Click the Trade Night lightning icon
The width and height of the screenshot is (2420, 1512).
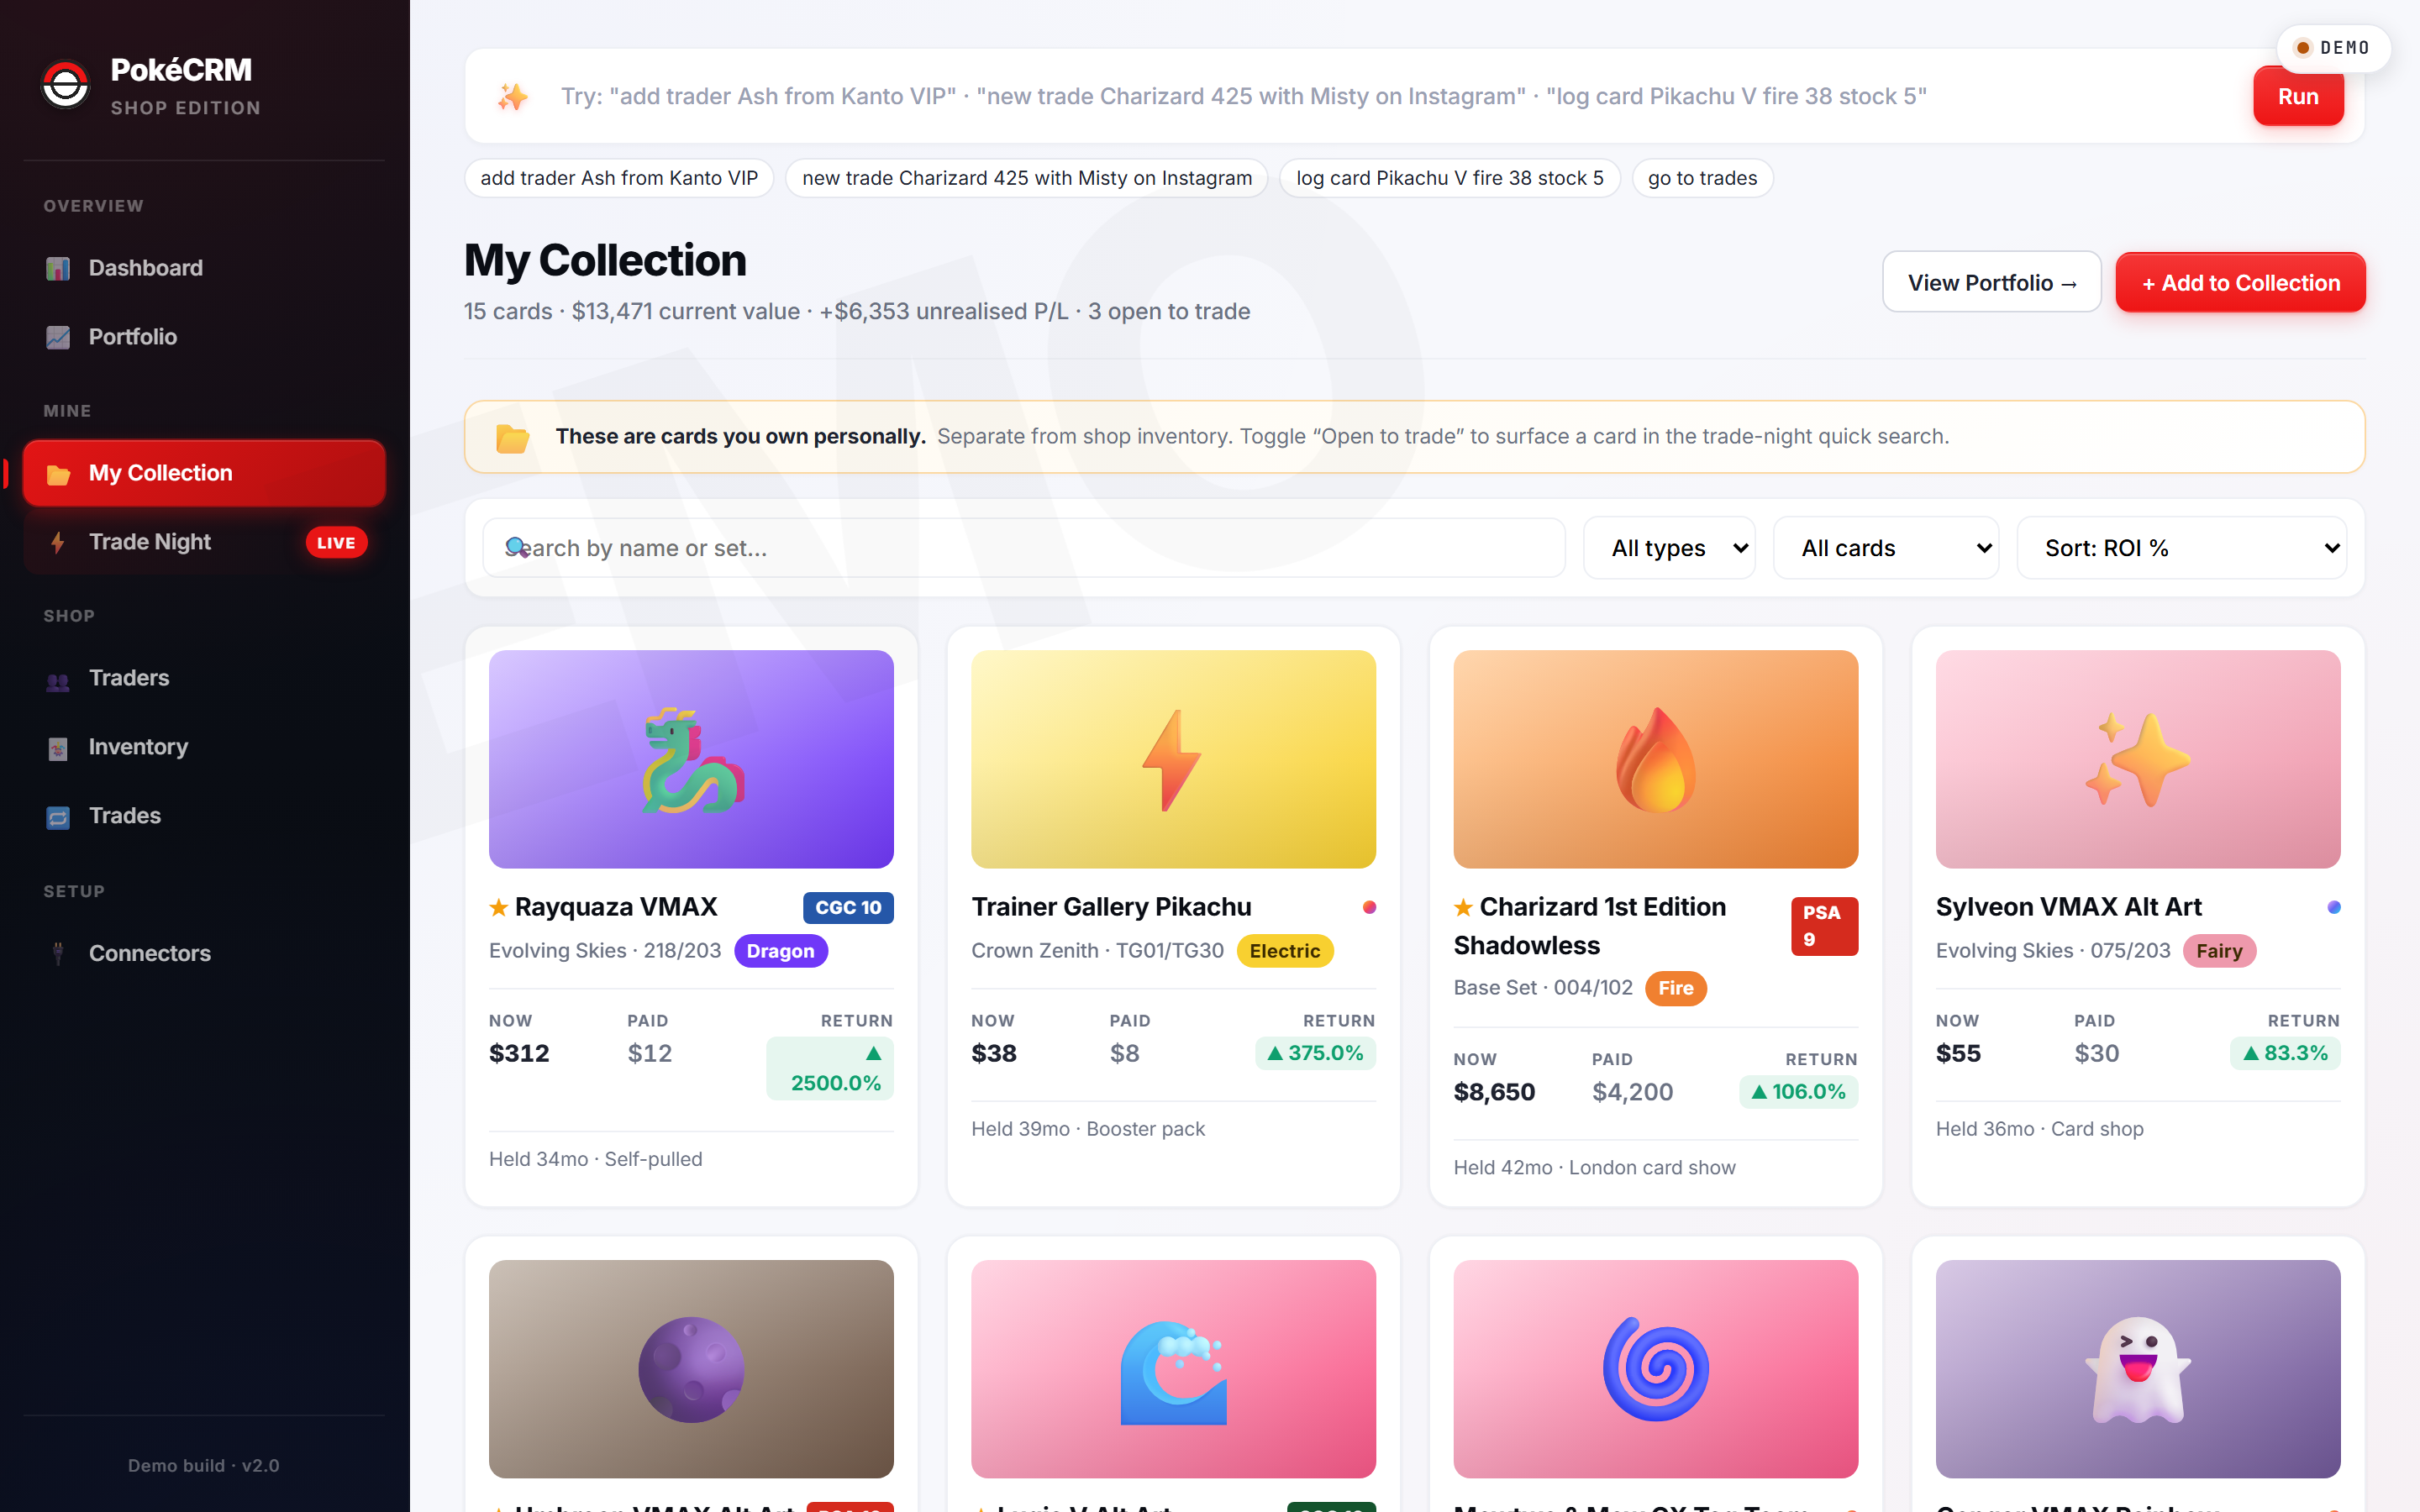pos(58,542)
